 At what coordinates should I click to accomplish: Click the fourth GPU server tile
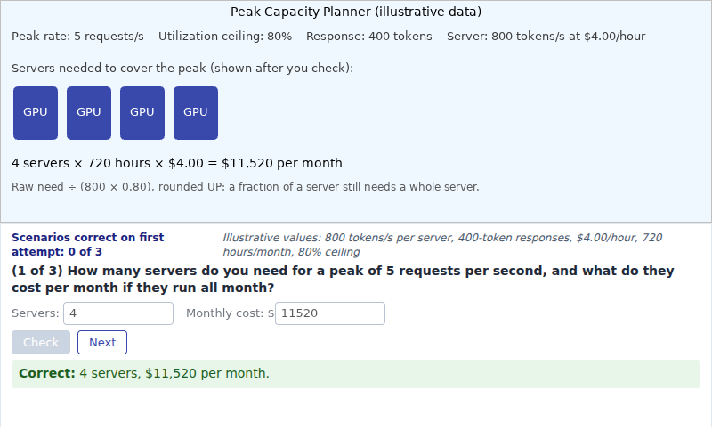[196, 112]
